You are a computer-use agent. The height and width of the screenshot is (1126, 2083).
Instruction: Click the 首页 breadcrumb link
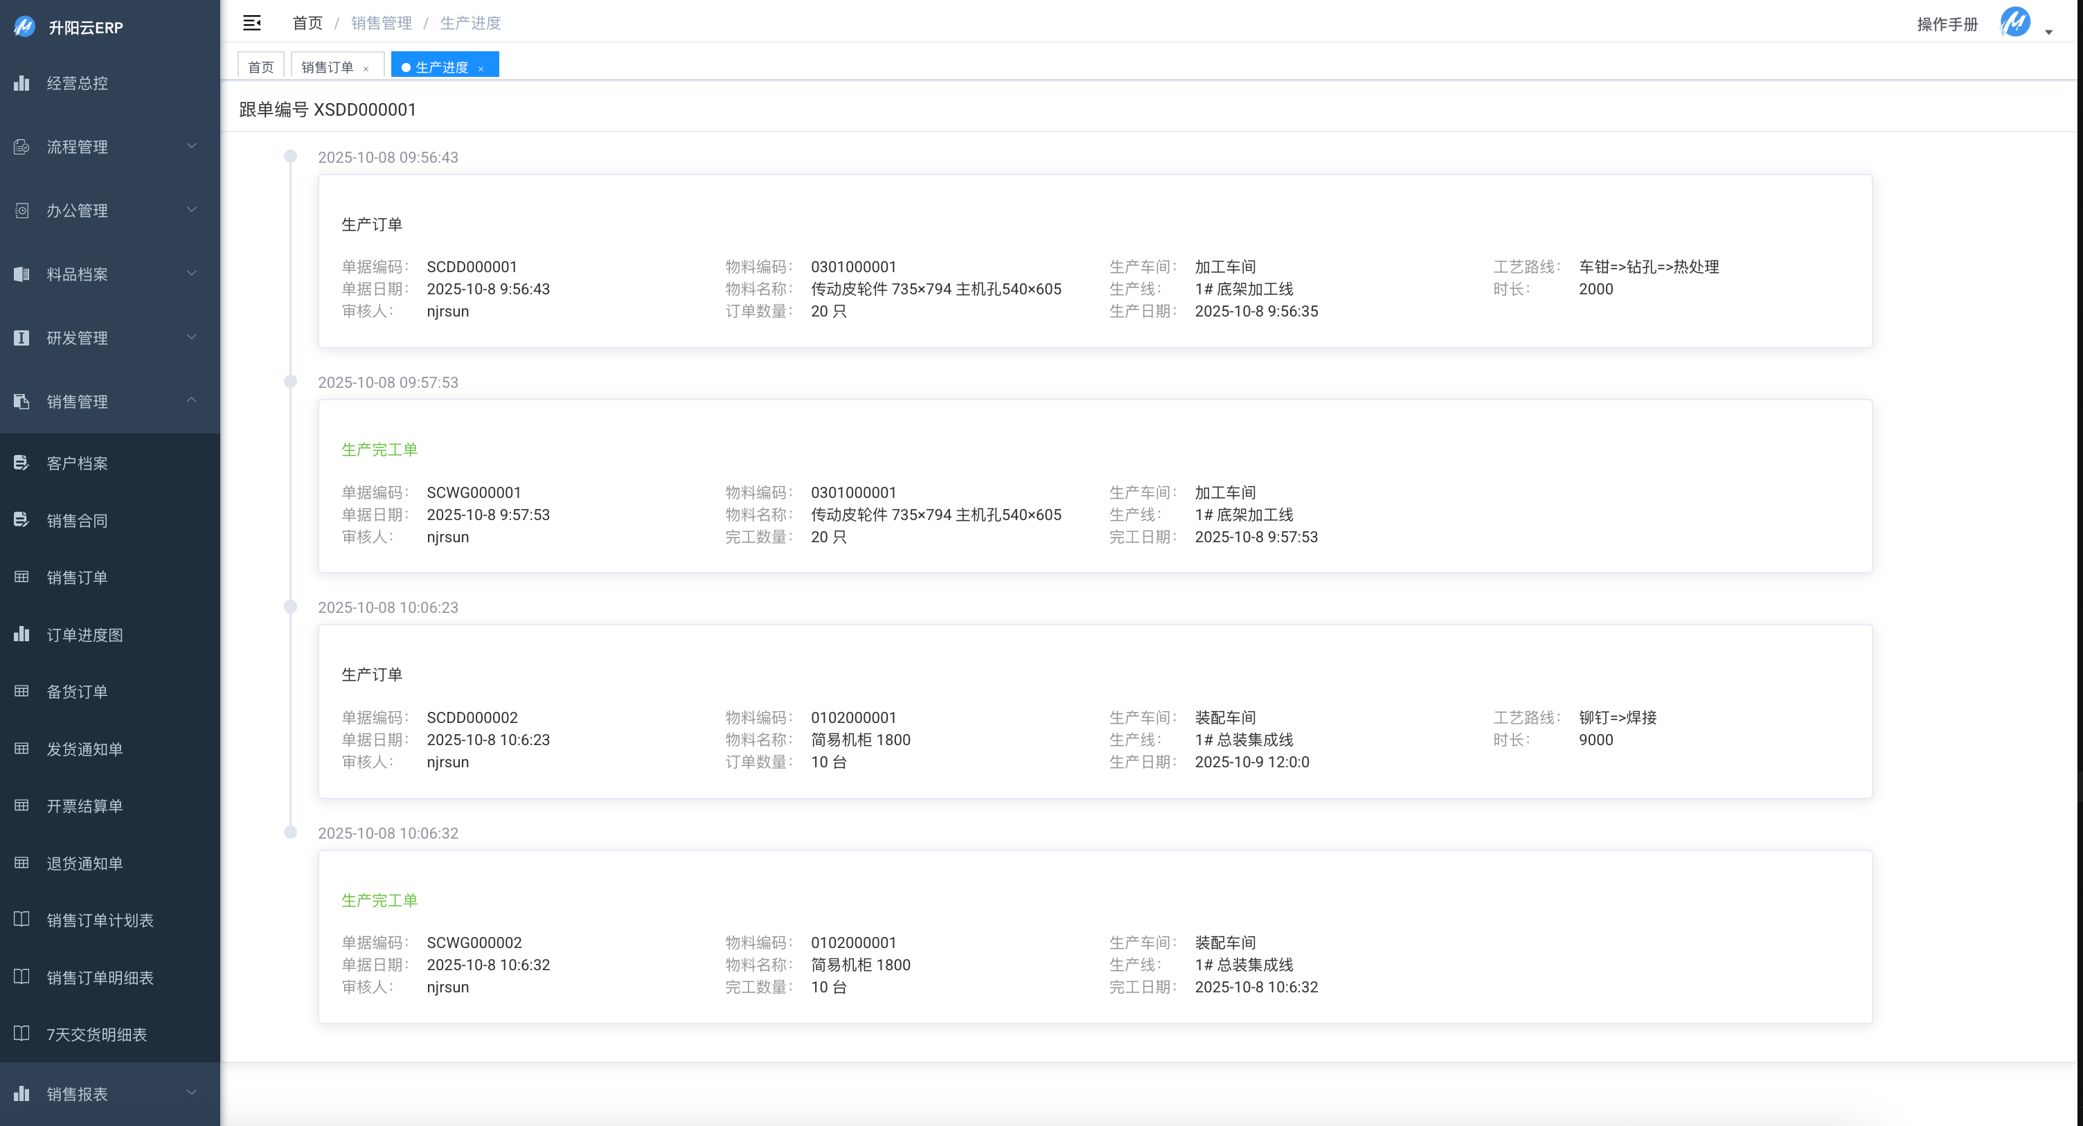[307, 23]
